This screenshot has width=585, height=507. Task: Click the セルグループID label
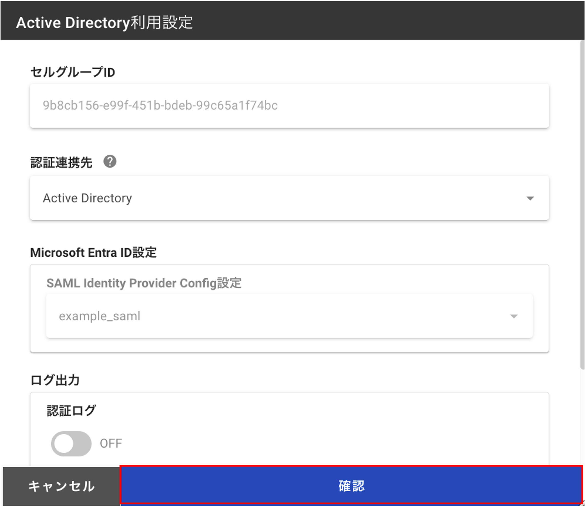[x=73, y=72]
